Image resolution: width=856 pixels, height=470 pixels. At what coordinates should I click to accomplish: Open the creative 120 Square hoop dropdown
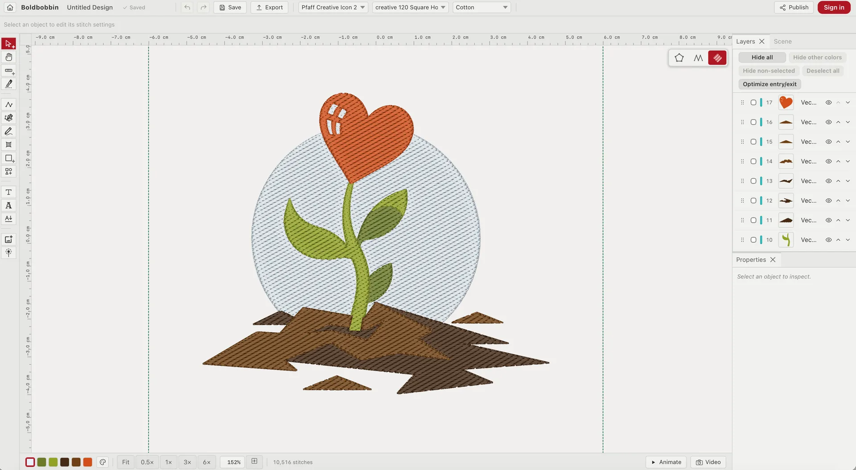click(410, 8)
